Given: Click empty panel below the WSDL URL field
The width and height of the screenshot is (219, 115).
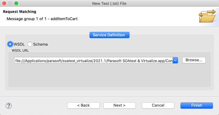Looking at the screenshot, I should (x=109, y=75).
